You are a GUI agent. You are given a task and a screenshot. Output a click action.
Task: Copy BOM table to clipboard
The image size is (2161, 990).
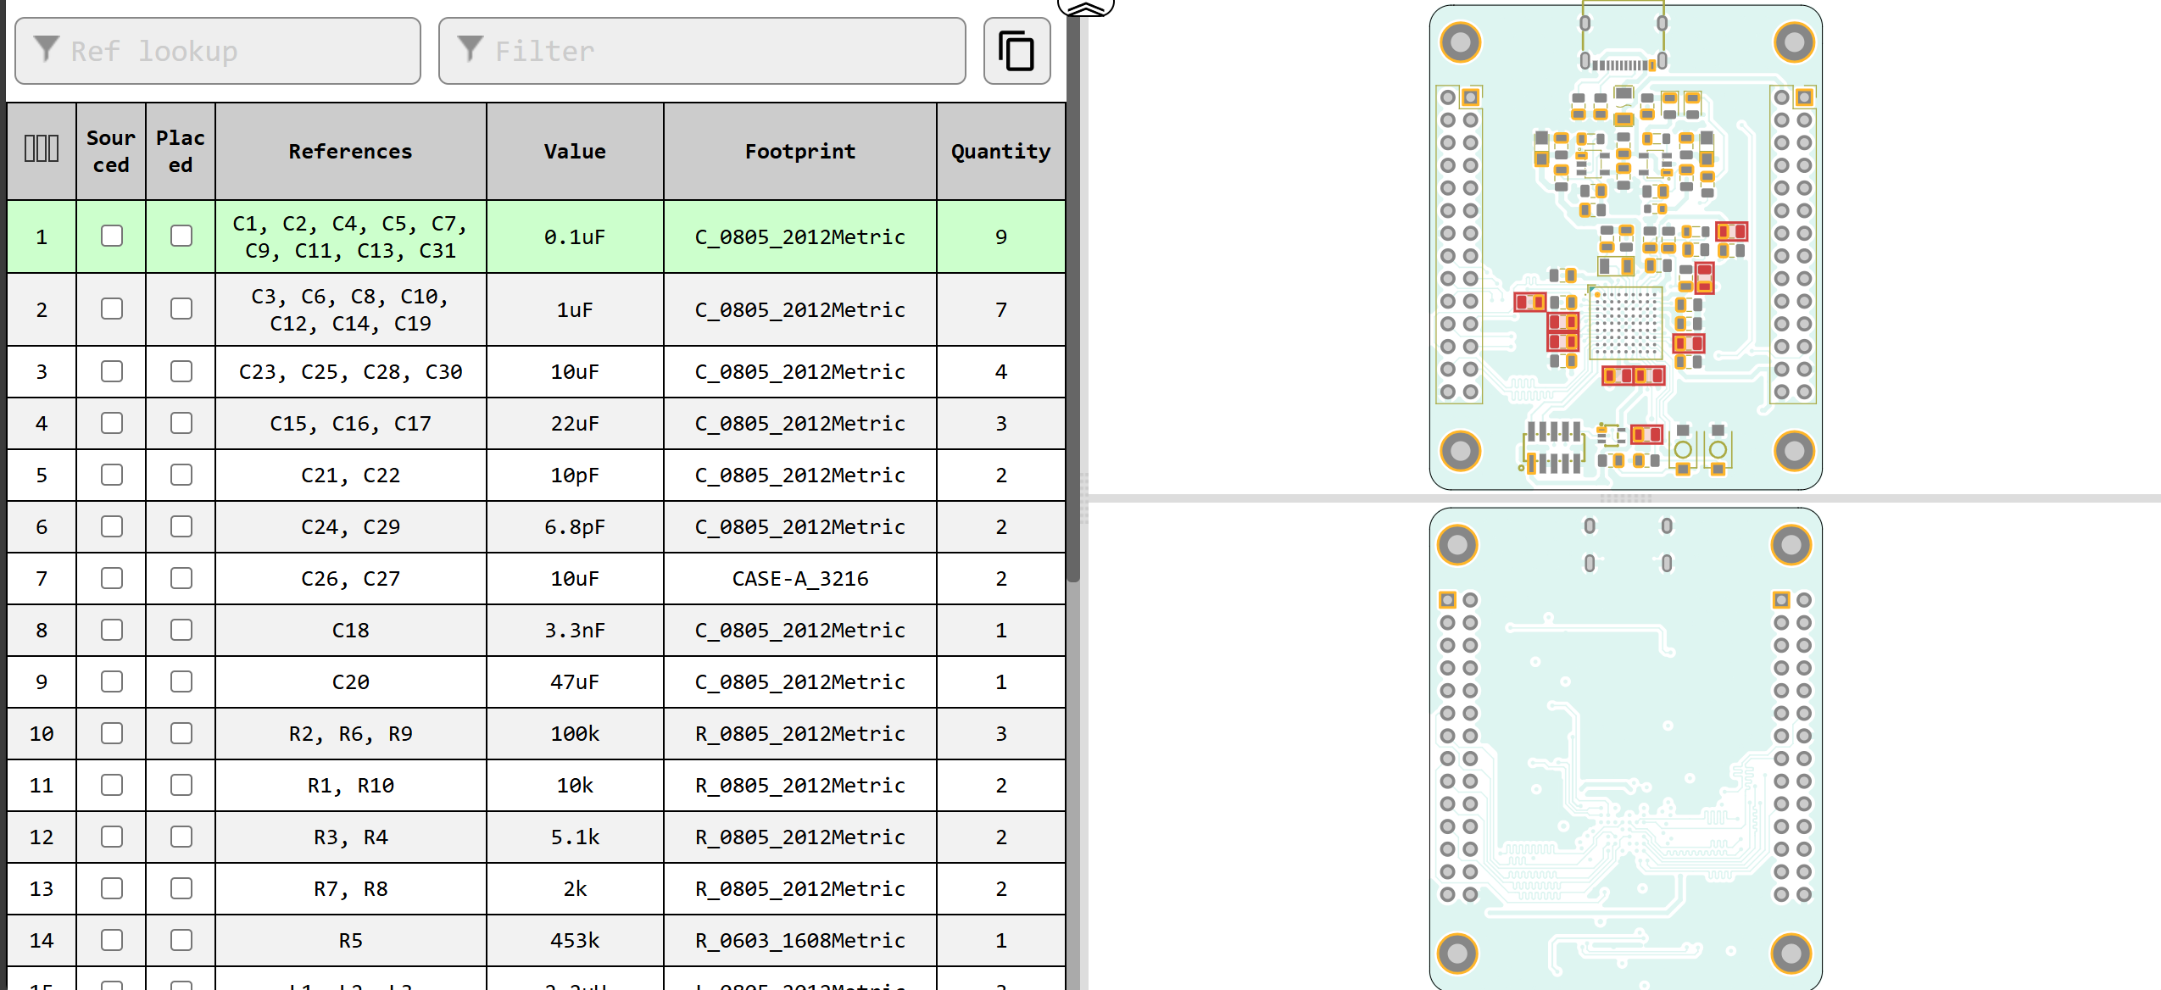point(1016,51)
